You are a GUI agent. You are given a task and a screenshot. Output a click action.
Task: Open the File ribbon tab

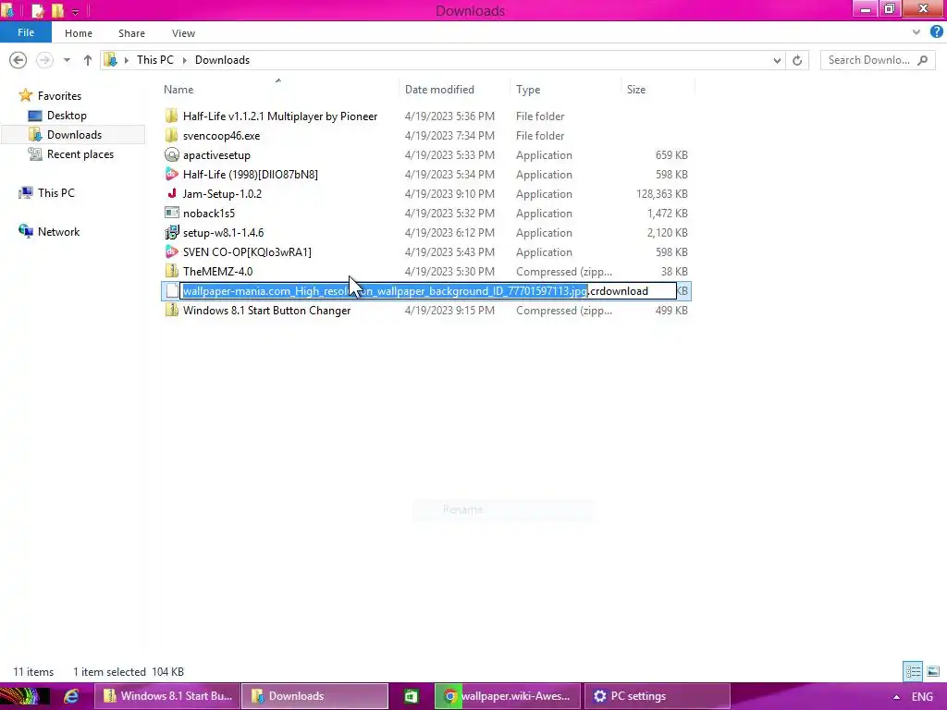point(25,32)
